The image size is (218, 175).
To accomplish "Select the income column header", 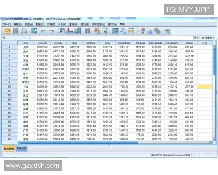I will point(58,43).
